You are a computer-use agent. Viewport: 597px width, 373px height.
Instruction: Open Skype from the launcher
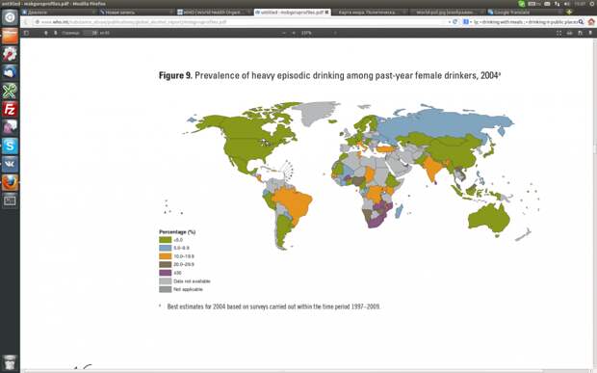pos(10,146)
